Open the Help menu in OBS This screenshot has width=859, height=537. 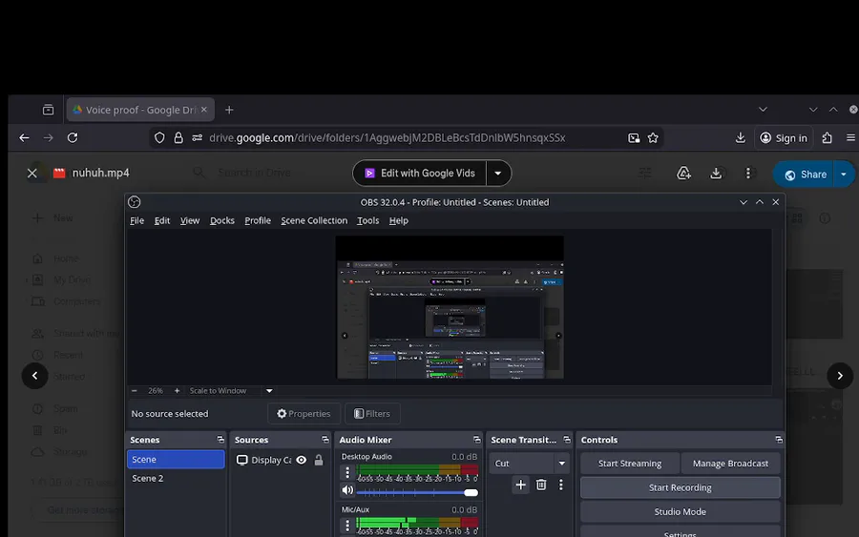[398, 220]
